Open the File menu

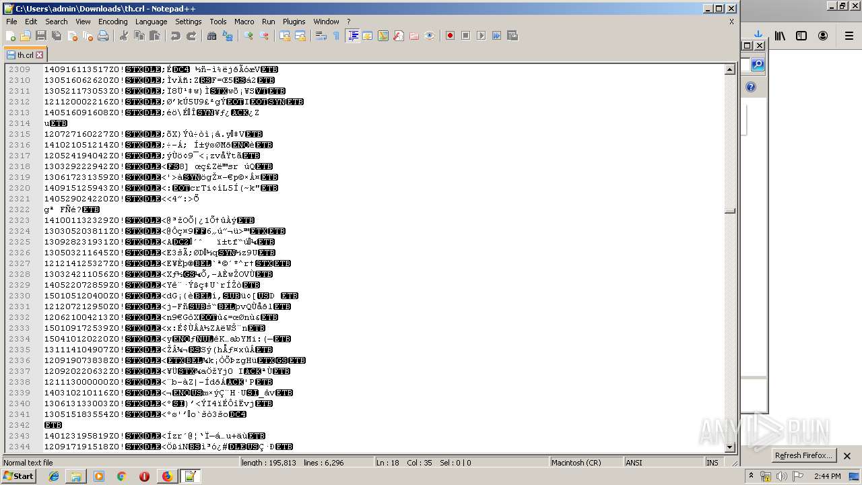(11, 22)
